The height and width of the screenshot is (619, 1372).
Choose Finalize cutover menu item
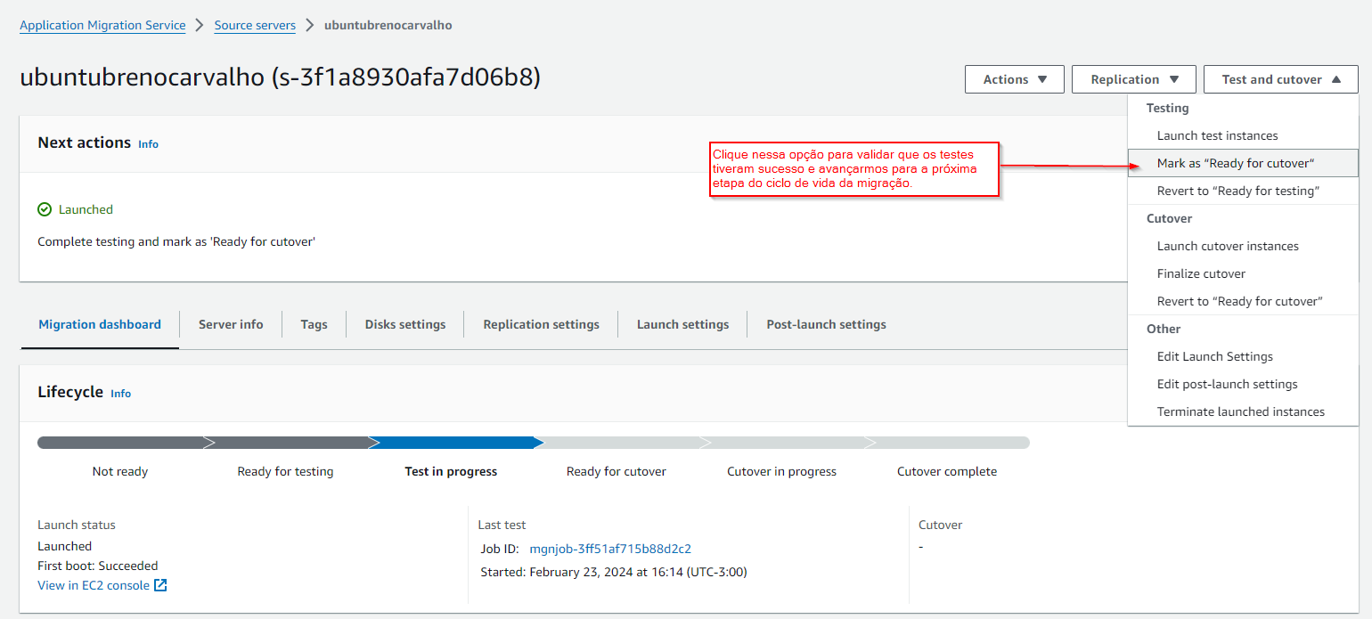[x=1201, y=273]
